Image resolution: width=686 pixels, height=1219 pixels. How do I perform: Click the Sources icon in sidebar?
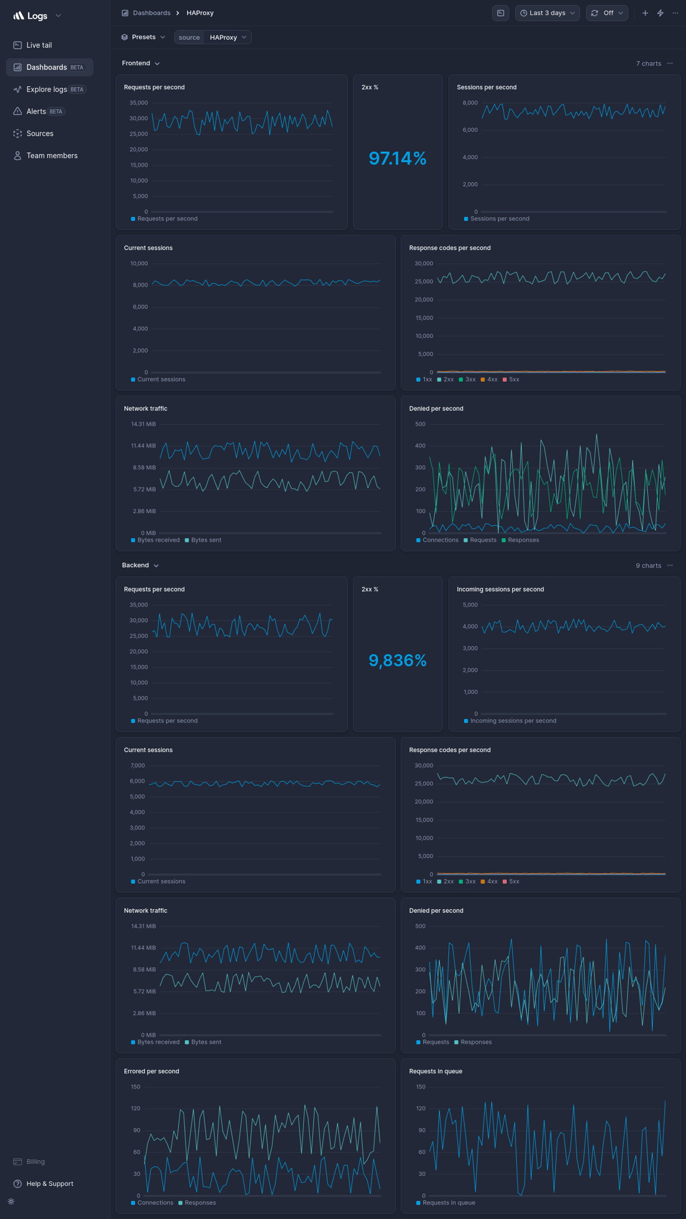pyautogui.click(x=17, y=133)
